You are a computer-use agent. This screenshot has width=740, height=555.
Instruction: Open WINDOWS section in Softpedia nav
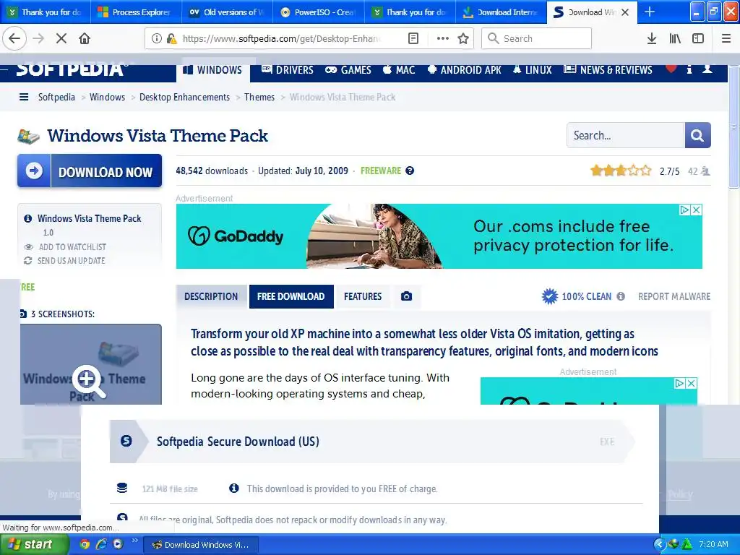pos(213,70)
